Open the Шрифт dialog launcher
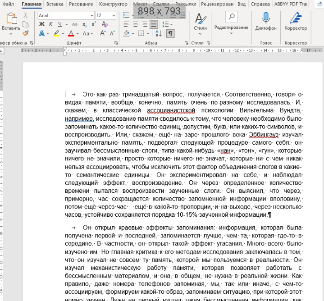The image size is (324, 301). point(116,43)
